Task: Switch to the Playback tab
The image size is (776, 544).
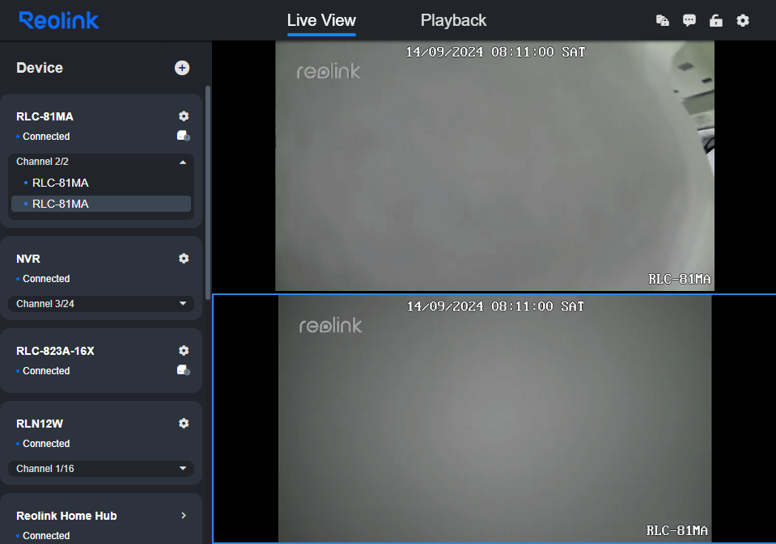Action: coord(453,20)
